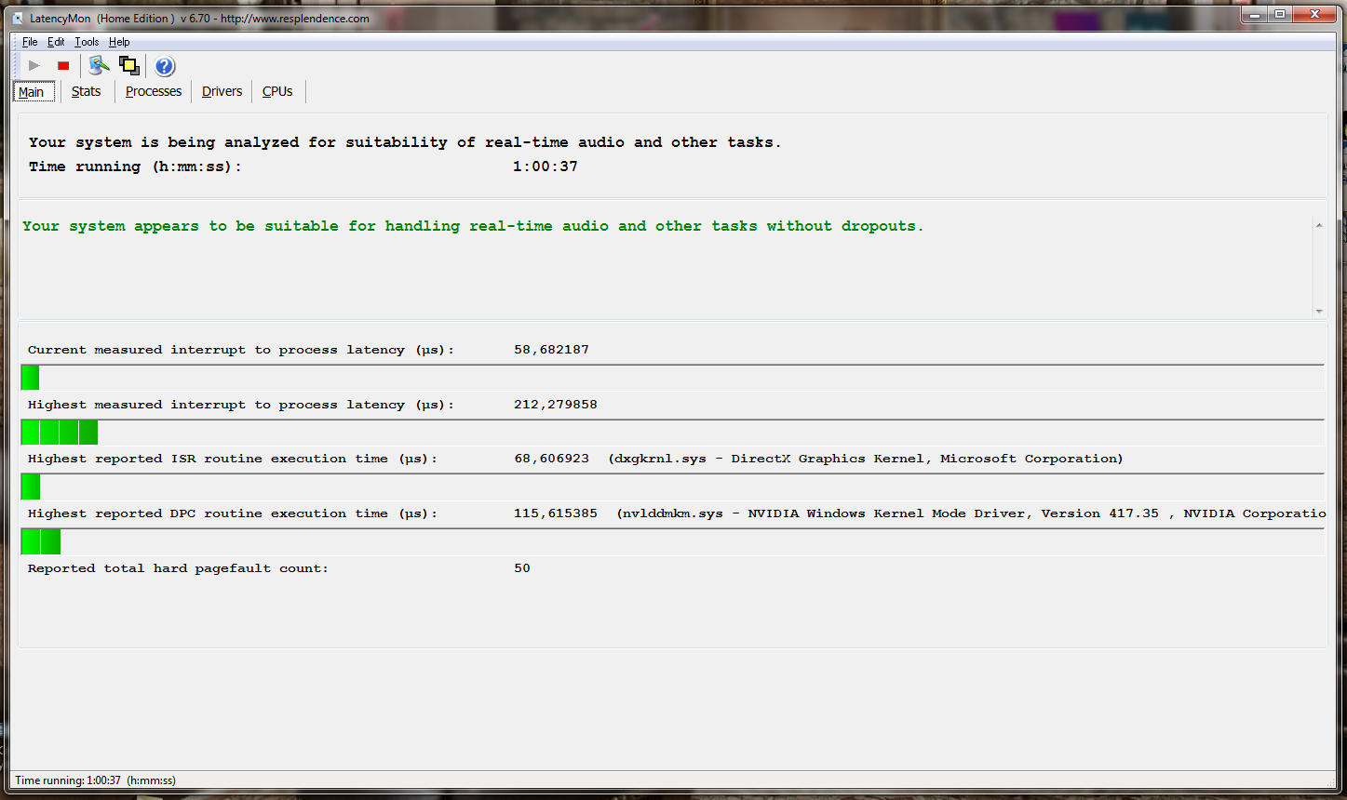1347x800 pixels.
Task: Open the Edit menu
Action: pos(56,42)
